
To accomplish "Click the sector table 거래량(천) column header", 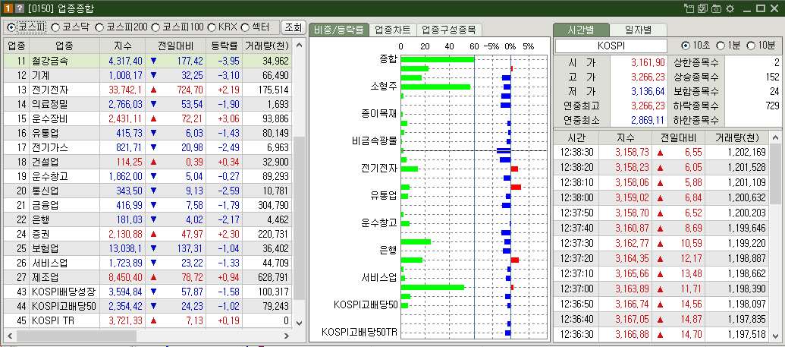I will [x=267, y=46].
